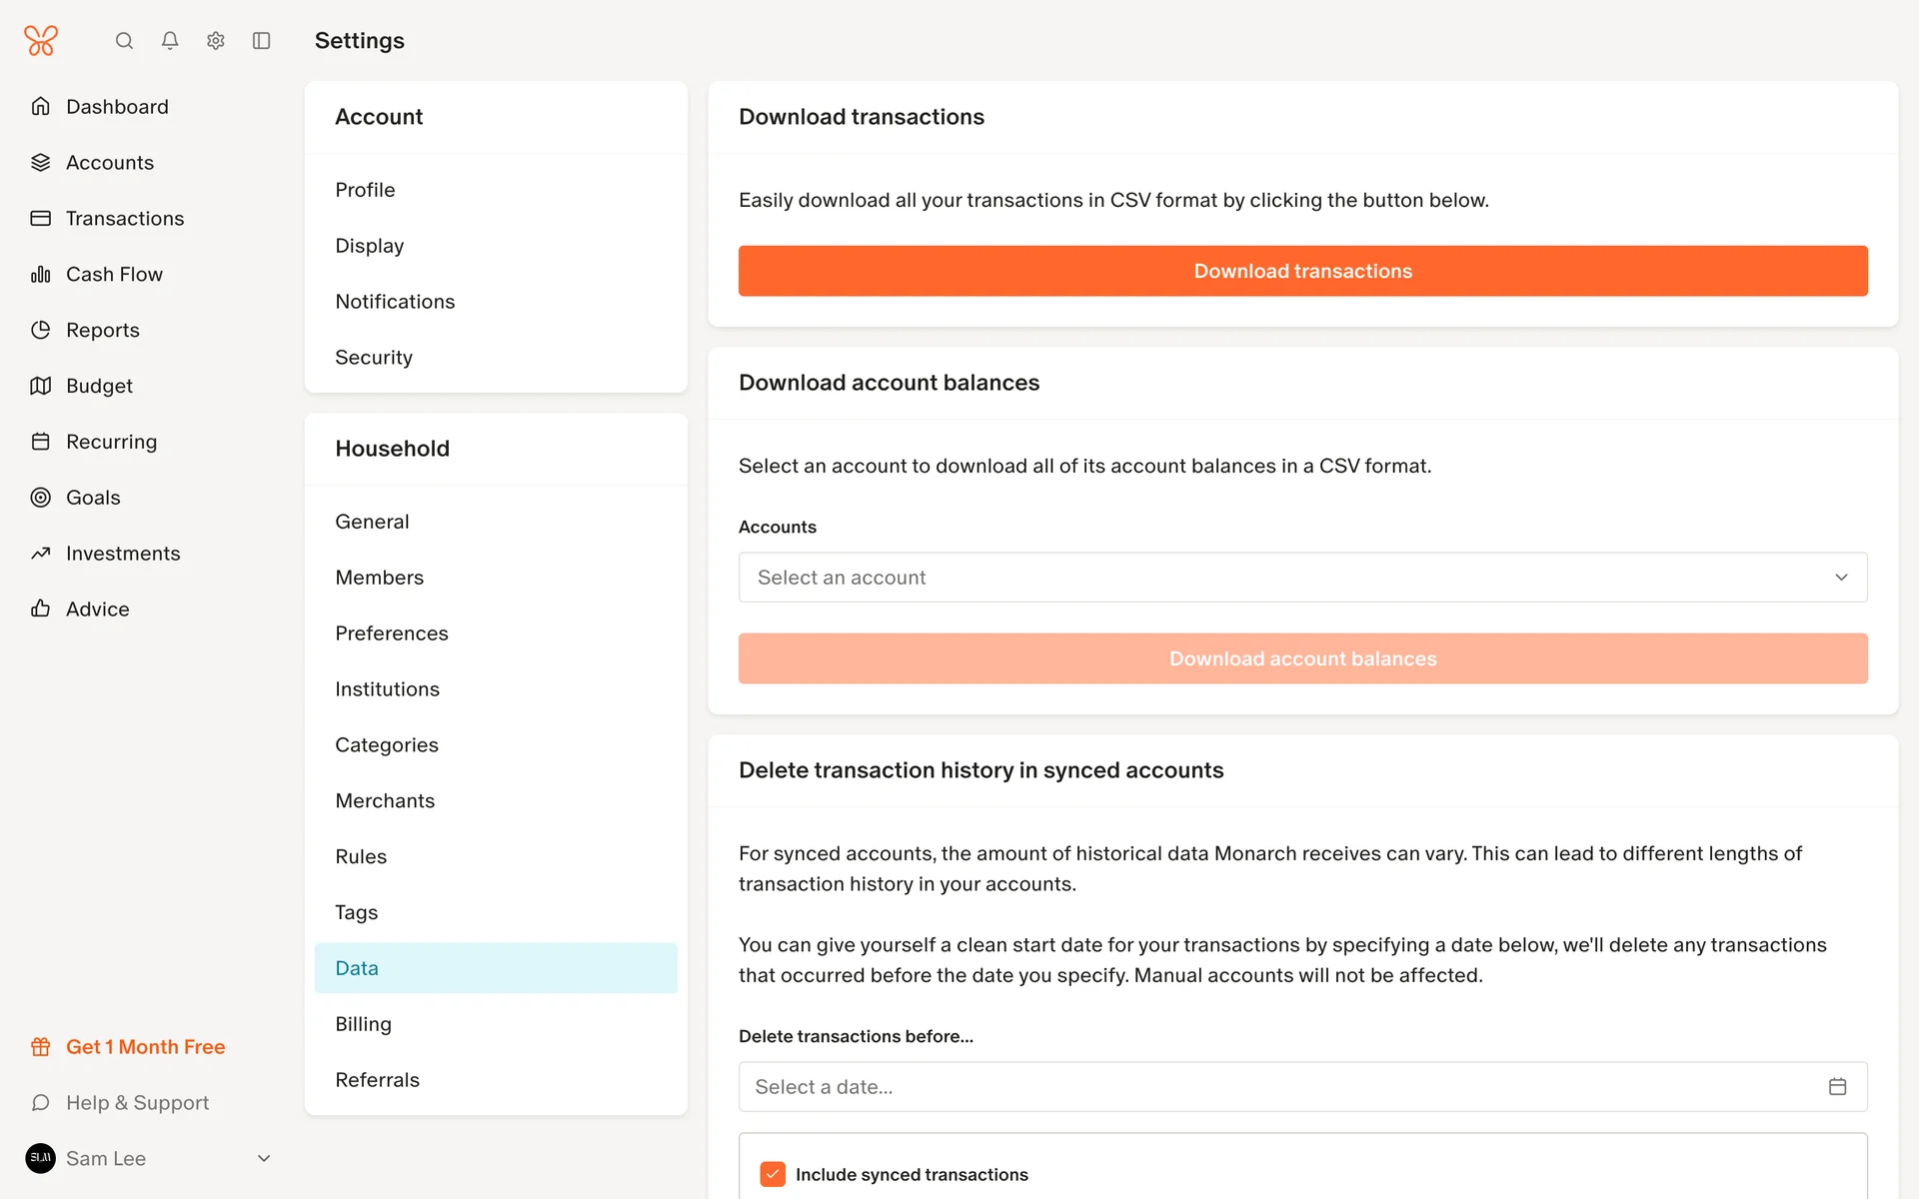Screen dimensions: 1919x1199
Task: Expand the Select an account dropdown
Action: (x=1302, y=578)
